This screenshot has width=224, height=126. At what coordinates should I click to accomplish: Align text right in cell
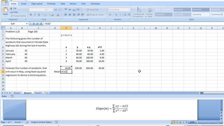coord(74,15)
